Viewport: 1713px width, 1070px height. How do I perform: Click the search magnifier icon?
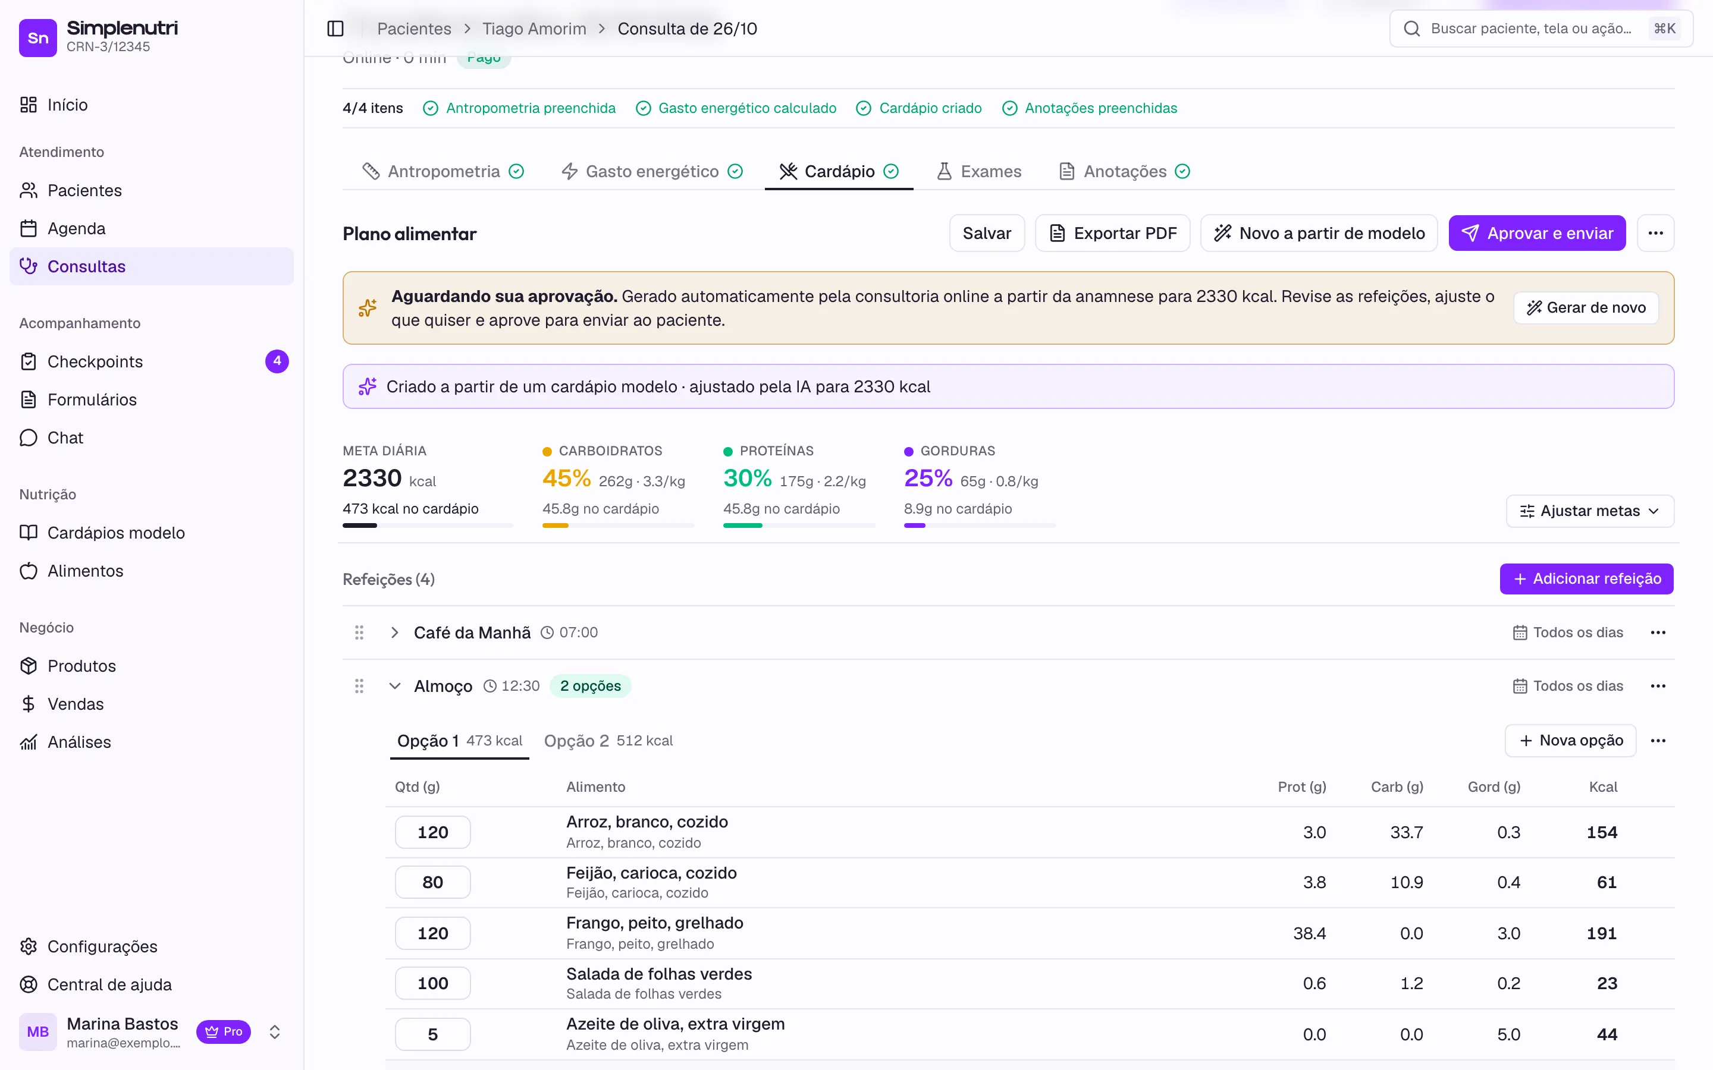pyautogui.click(x=1411, y=29)
